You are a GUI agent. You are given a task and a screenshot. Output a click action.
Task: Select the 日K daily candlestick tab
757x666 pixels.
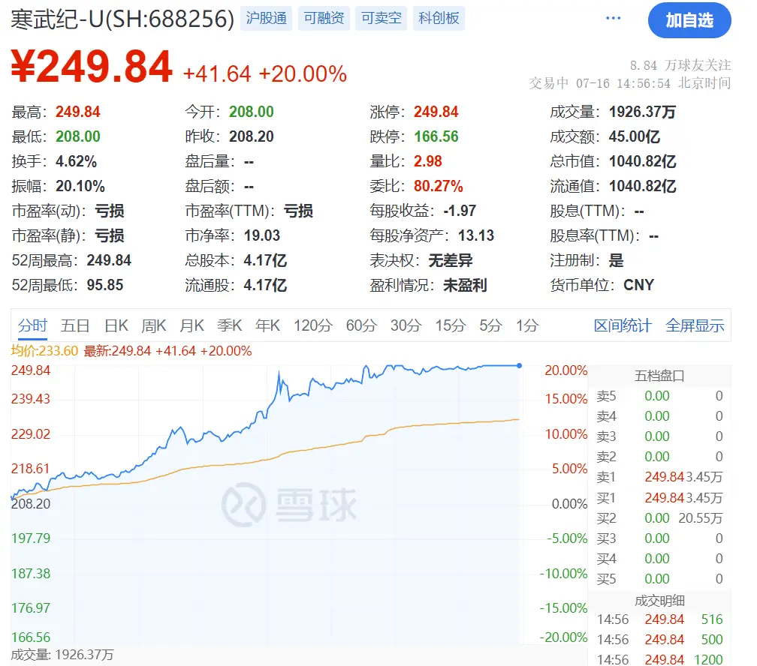click(x=116, y=325)
